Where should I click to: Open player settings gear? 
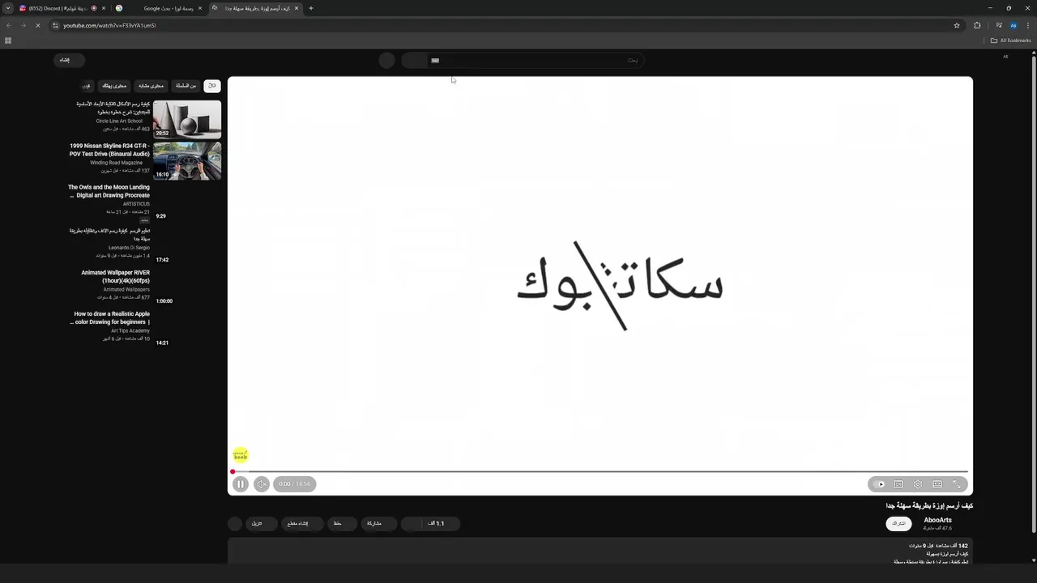918,484
